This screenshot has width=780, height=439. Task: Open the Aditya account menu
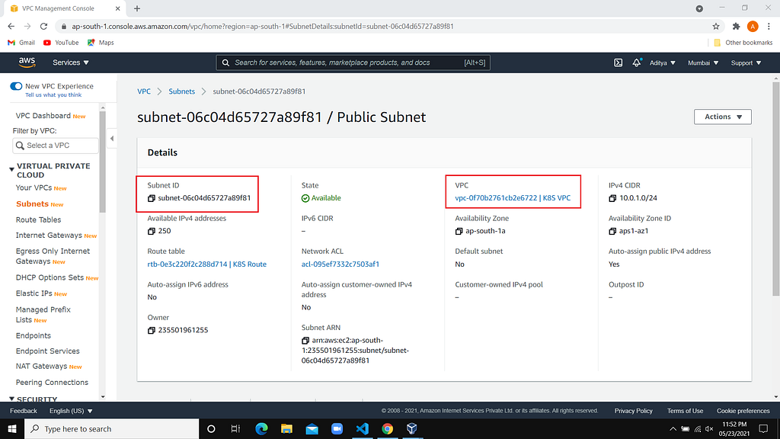(x=662, y=62)
